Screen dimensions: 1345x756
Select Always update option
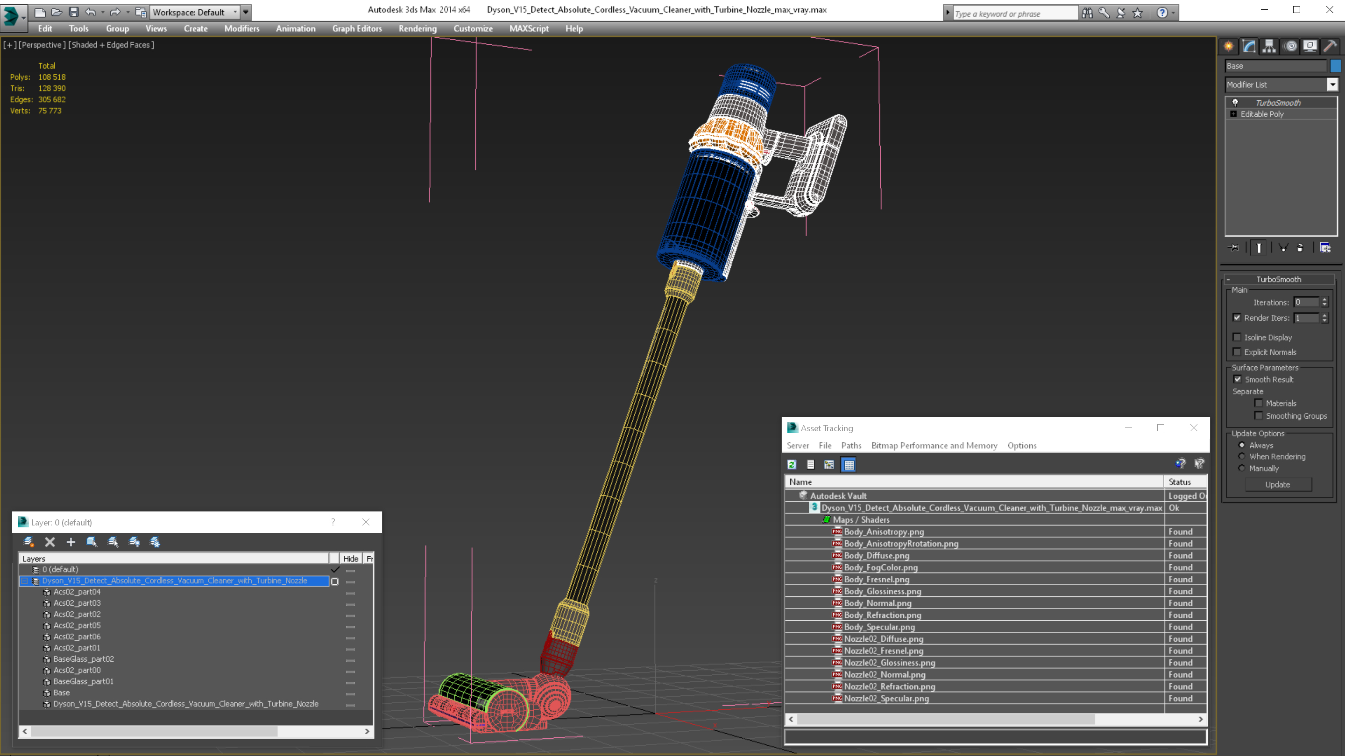[x=1242, y=445]
